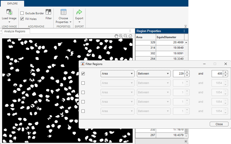Screen dimensions: 231x144
Task: Sort by the EquivDiameter column header
Action: [170, 37]
